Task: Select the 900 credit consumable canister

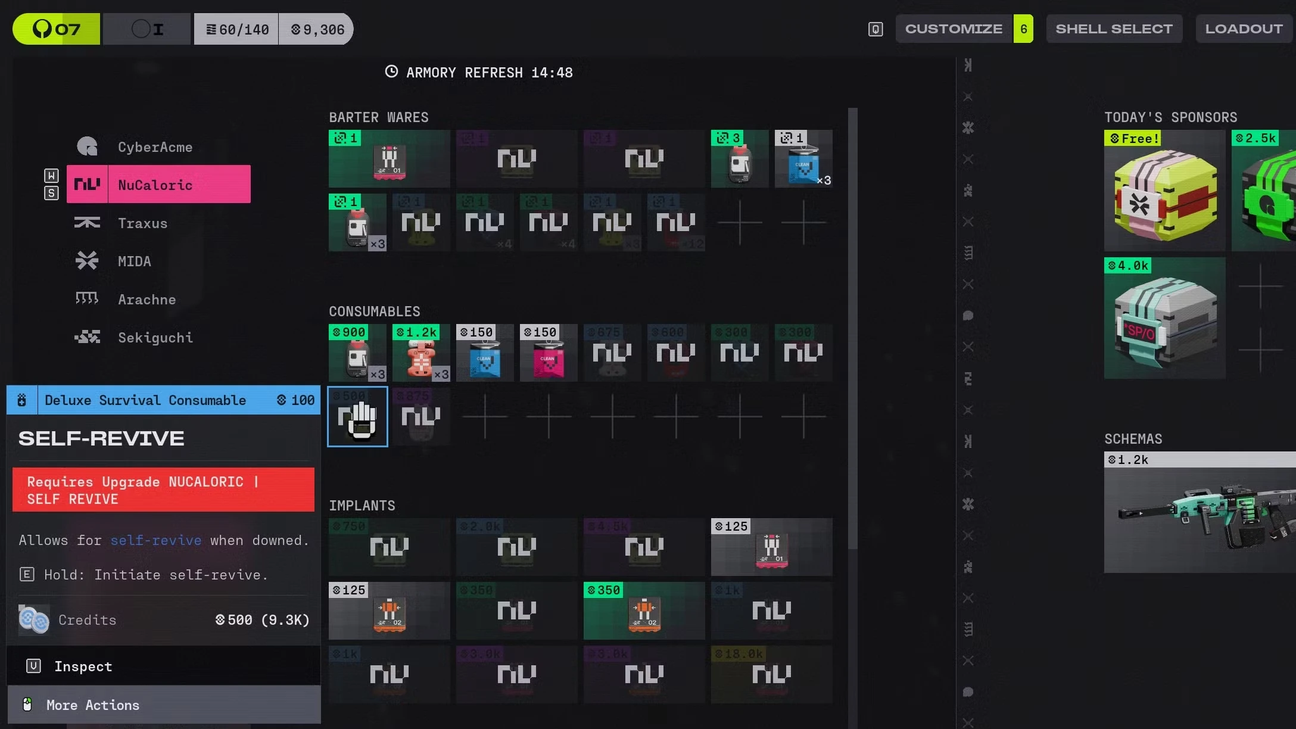Action: click(357, 353)
